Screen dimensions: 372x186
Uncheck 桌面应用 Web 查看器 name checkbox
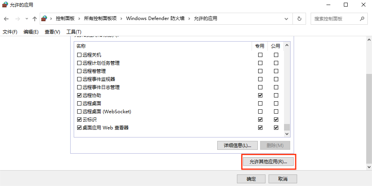[x=79, y=127]
